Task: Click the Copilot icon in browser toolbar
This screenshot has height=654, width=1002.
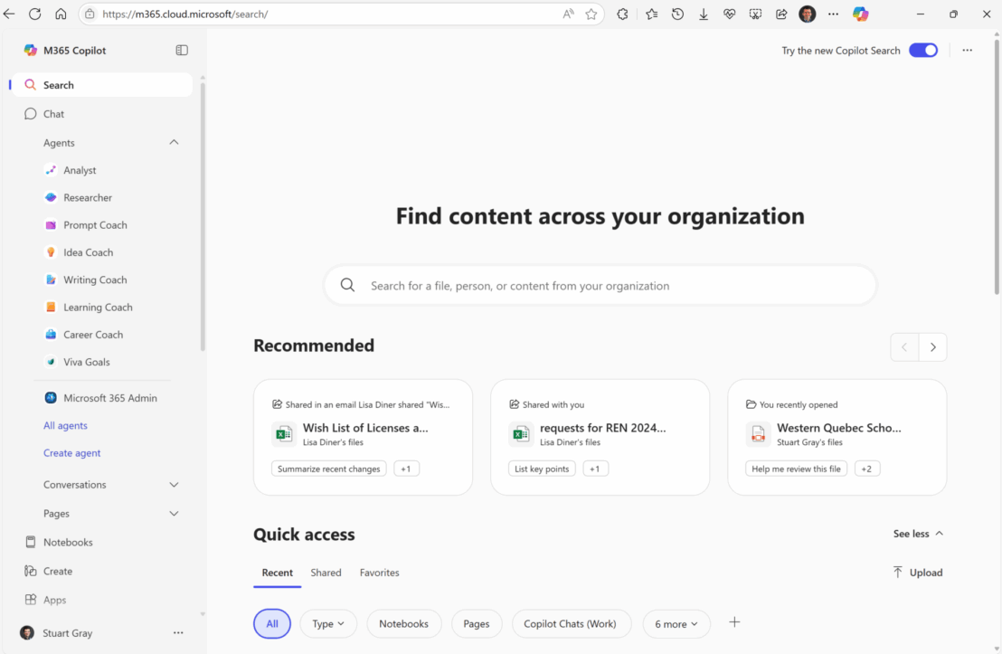Action: (860, 14)
